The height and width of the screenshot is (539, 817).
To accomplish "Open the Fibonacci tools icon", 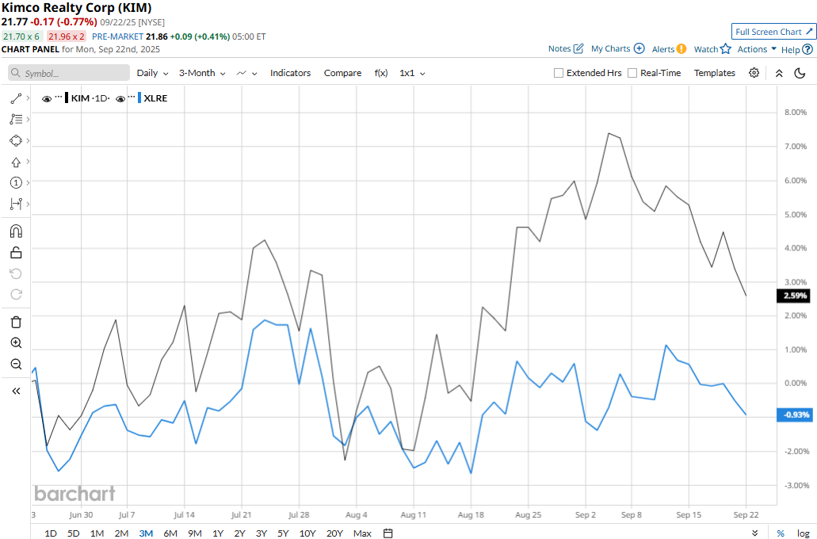I will pos(16,120).
